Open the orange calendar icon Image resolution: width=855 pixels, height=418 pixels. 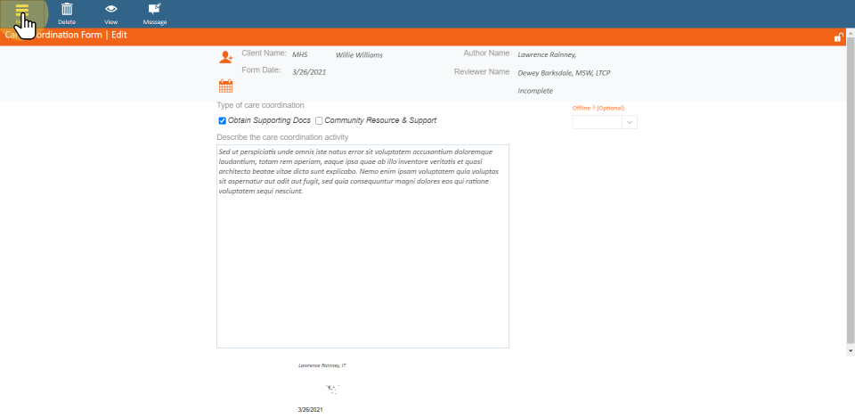[x=225, y=86]
